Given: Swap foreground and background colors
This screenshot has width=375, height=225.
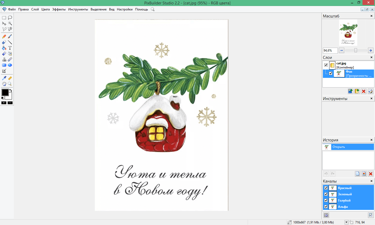Looking at the screenshot, I should [11, 90].
